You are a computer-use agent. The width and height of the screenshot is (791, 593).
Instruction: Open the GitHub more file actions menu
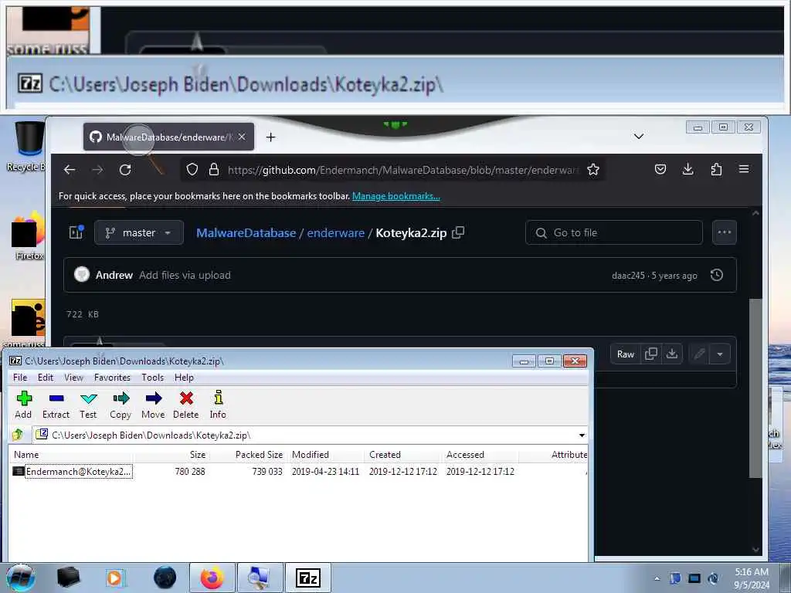coord(725,232)
